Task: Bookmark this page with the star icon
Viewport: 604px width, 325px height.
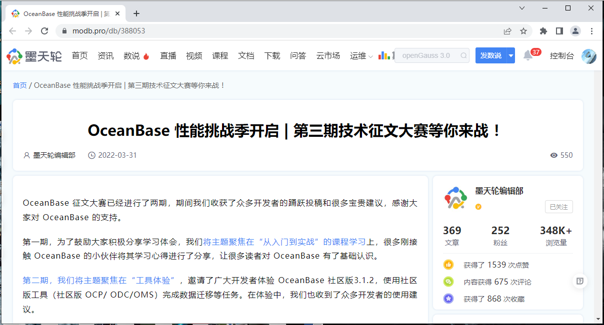Action: pos(523,31)
